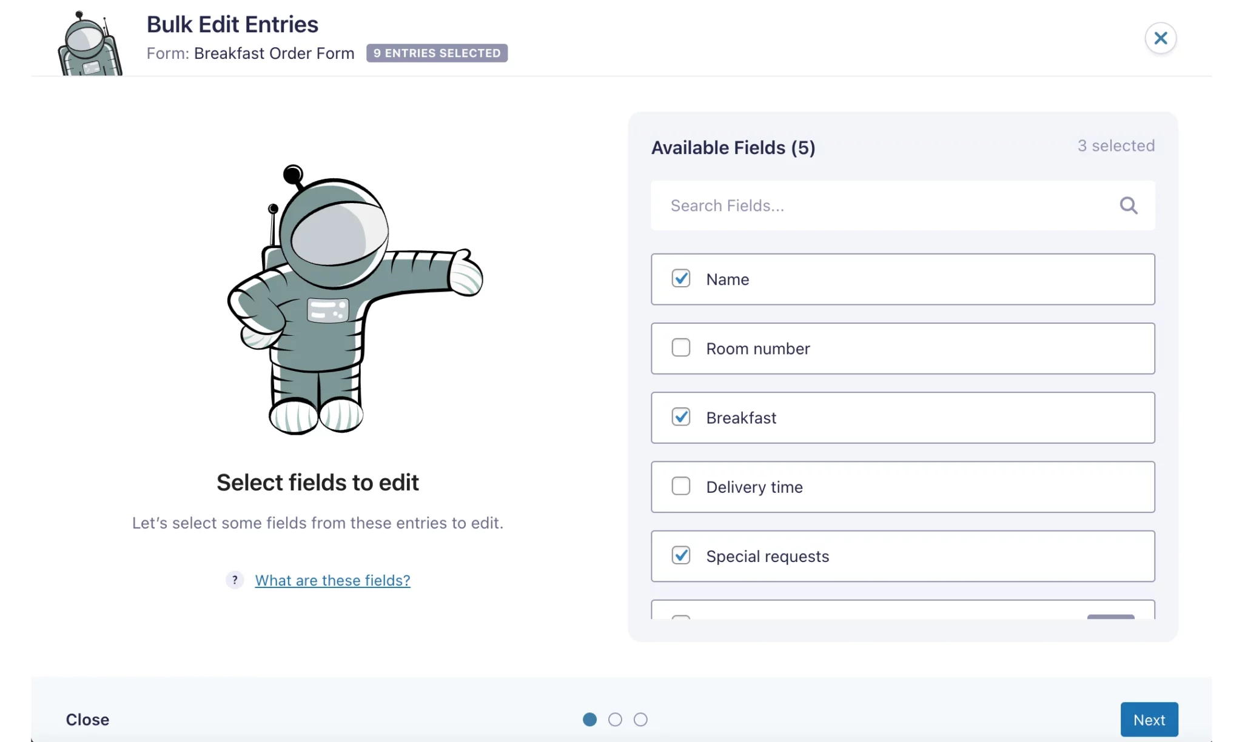Click the 'Name' field label
This screenshot has width=1242, height=742.
point(728,279)
